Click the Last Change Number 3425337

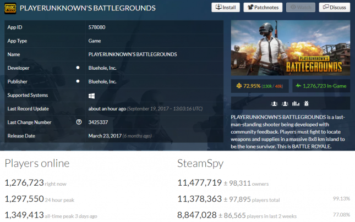(x=98, y=123)
